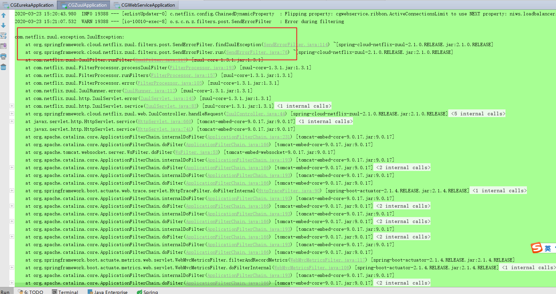Open HttpServlet.java:741 link

[x=165, y=129]
